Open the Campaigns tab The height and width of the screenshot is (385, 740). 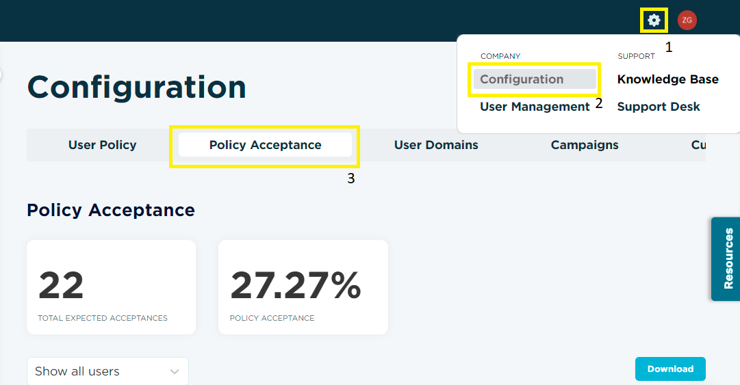pyautogui.click(x=584, y=145)
